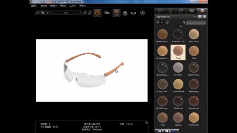Select the appearance paint mode icon

pos(117,13)
